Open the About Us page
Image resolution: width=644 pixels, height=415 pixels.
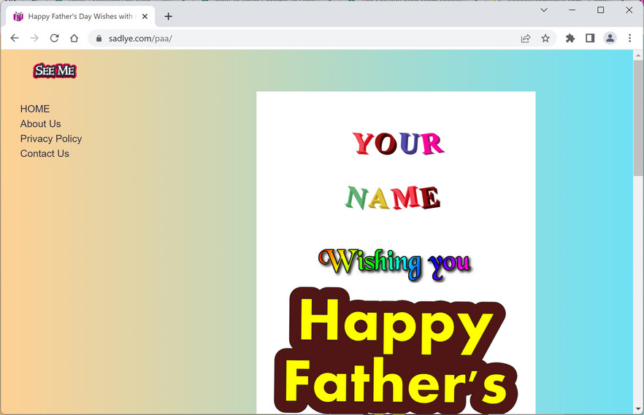(41, 124)
